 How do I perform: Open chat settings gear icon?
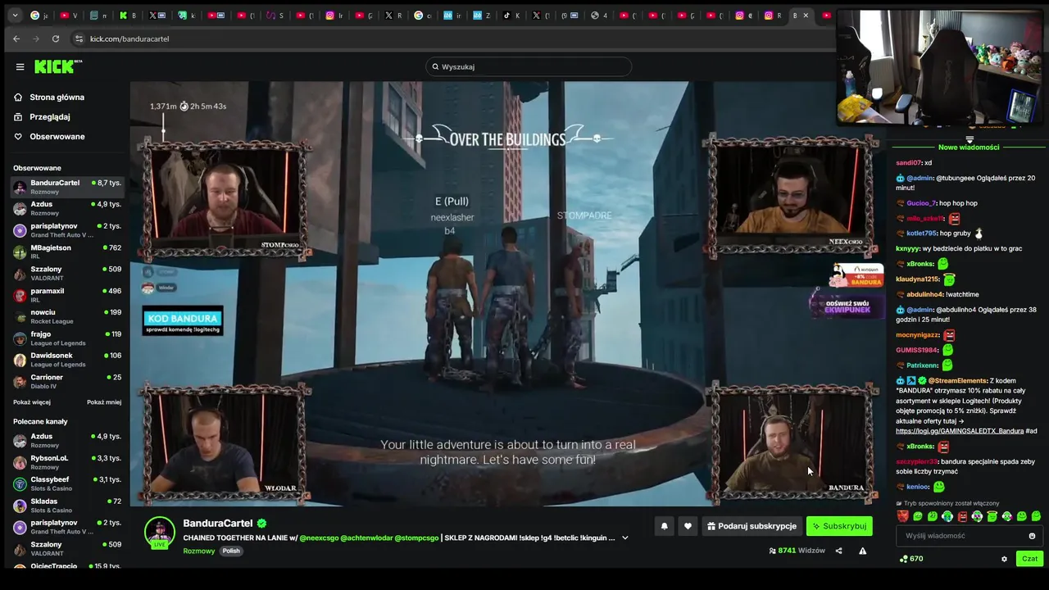coord(1004,559)
